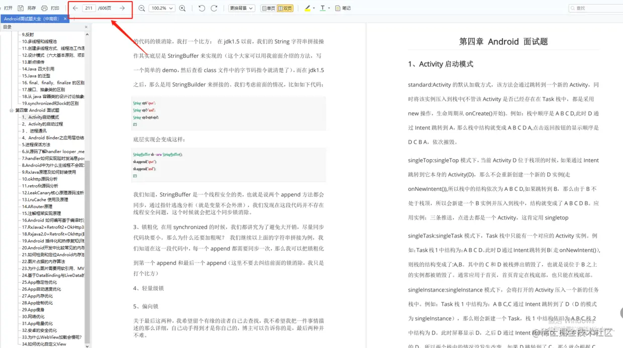Screen dimensions: 623x348
Task: Select outline item 27.App内存优化
Action: coord(38,296)
